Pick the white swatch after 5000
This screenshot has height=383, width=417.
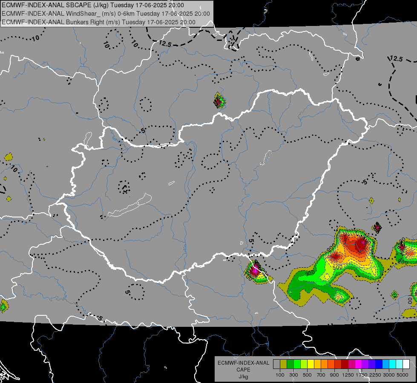(x=406, y=364)
